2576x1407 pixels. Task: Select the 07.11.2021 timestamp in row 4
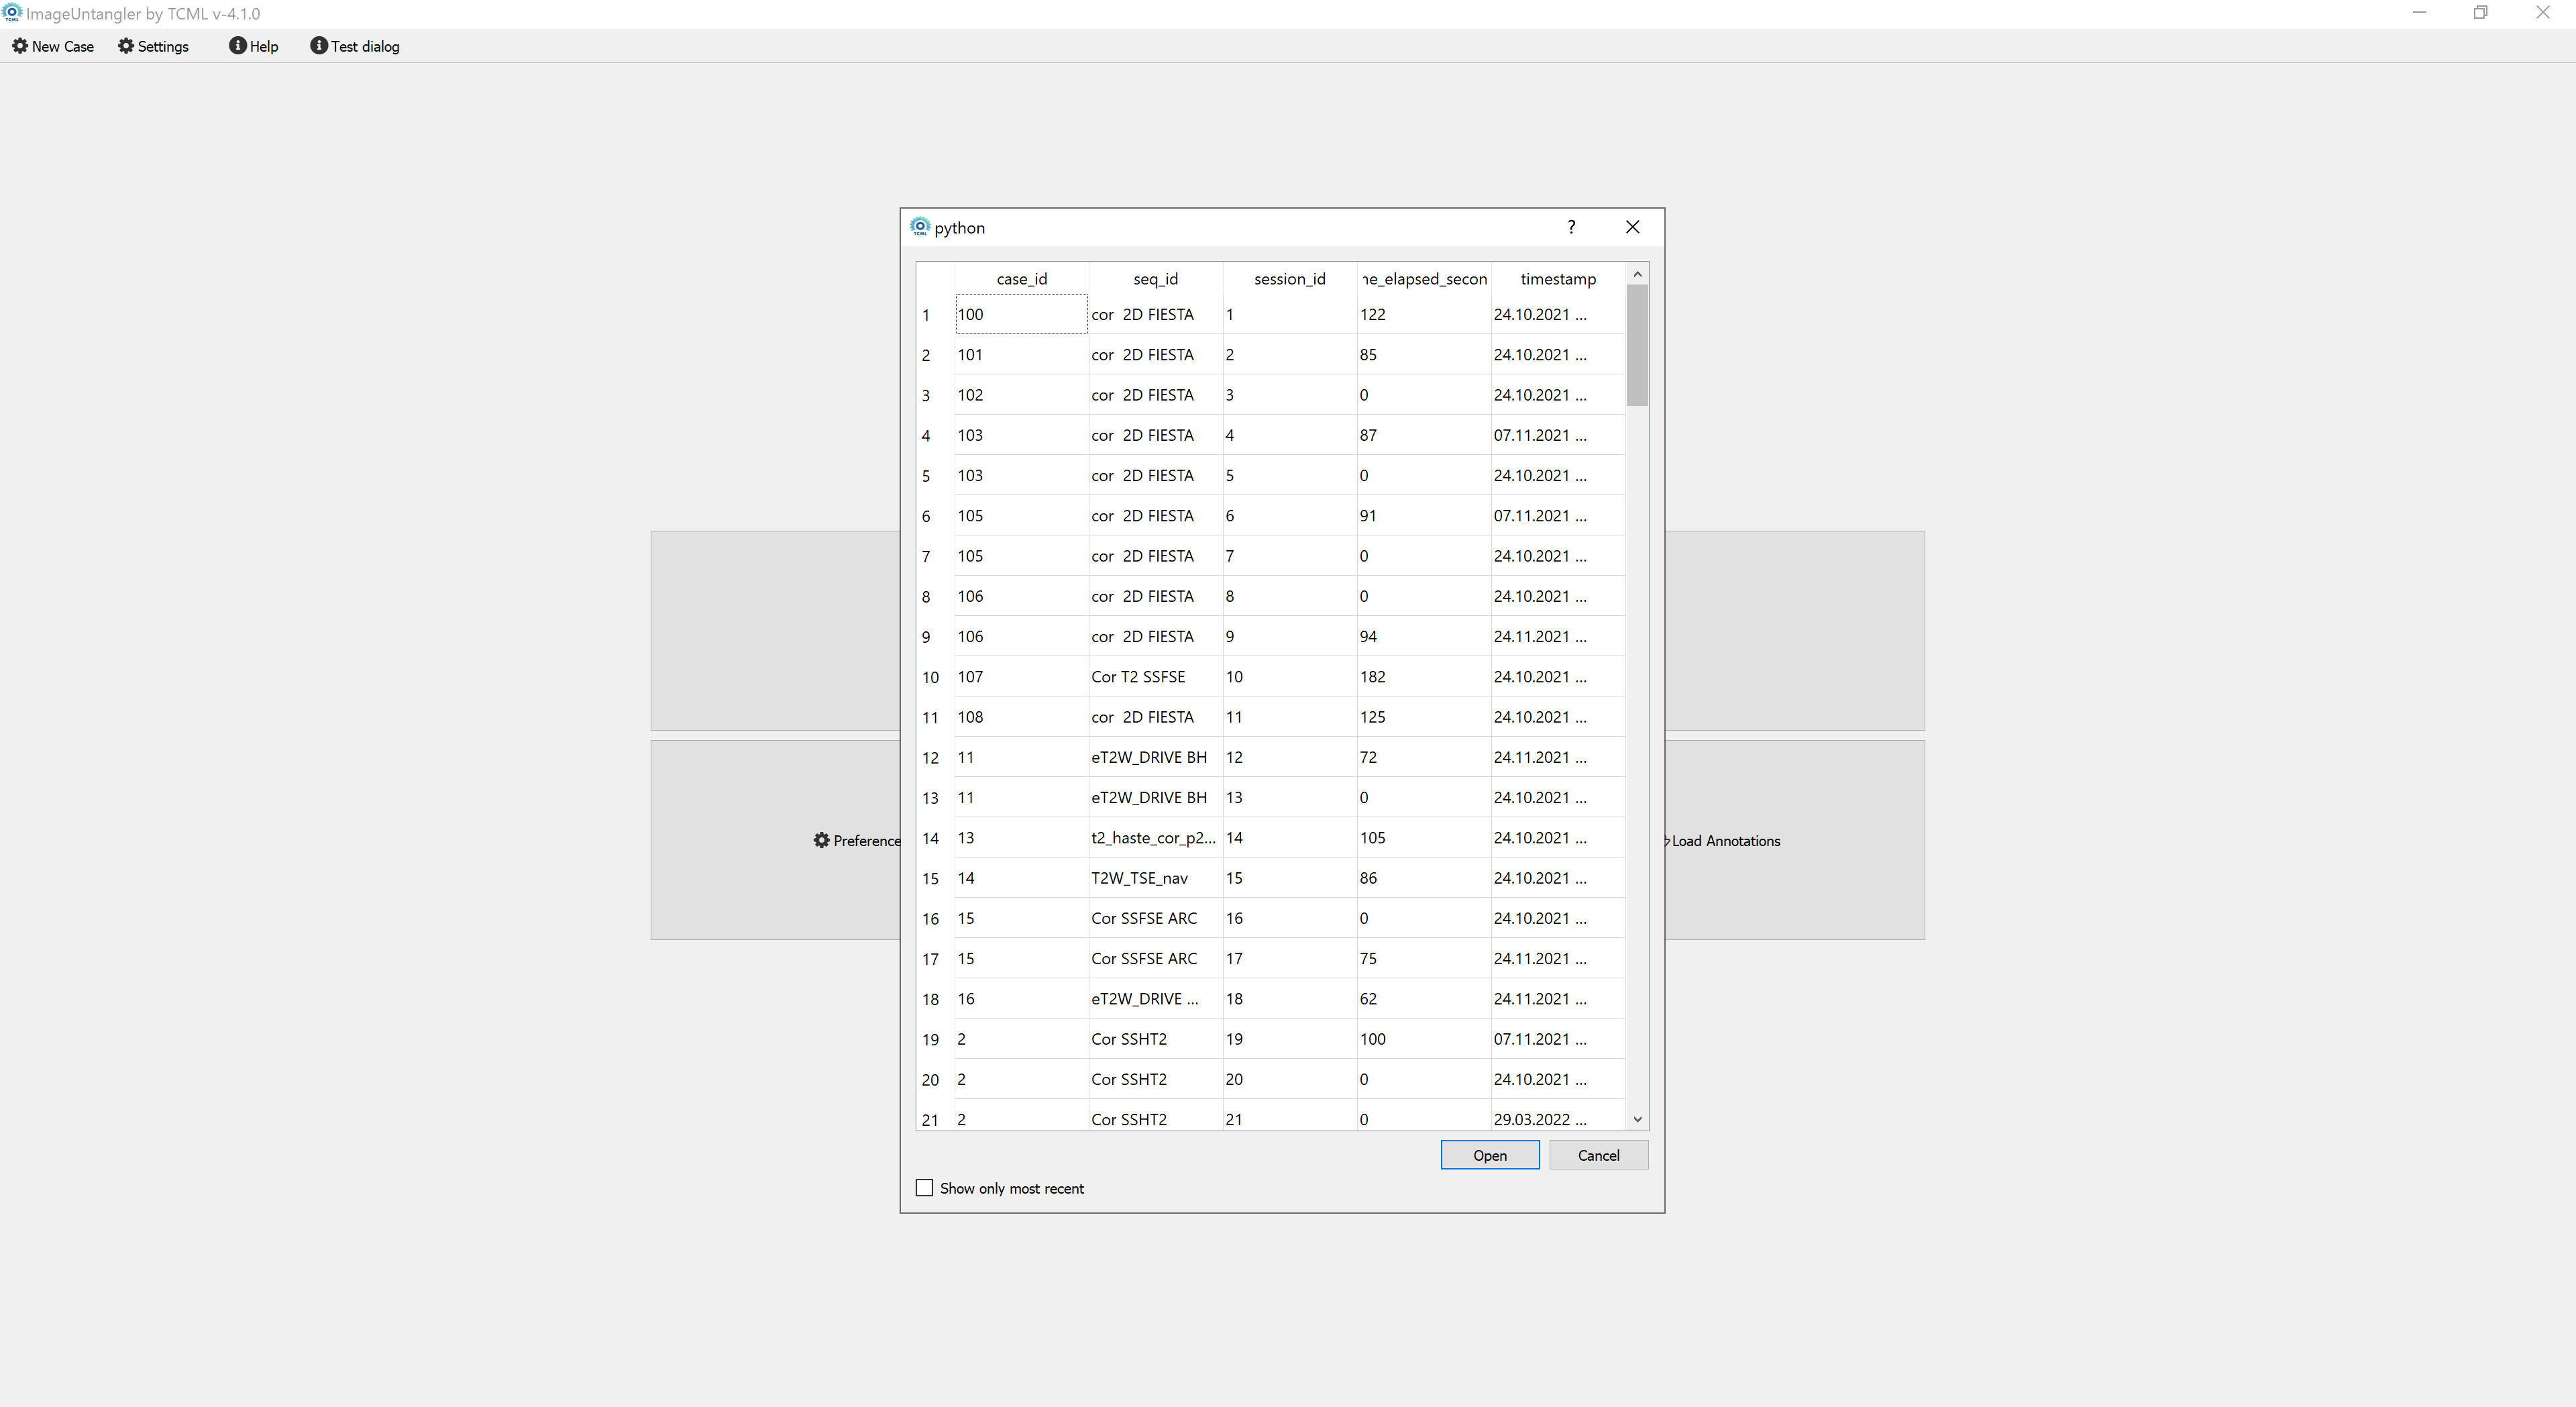(1558, 435)
